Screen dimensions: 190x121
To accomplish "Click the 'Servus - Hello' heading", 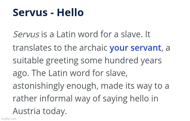I will [48, 12].
